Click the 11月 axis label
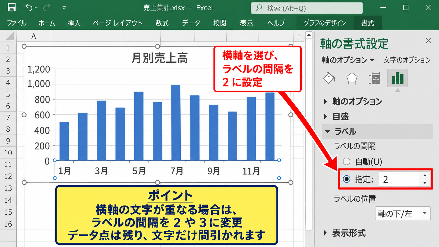This screenshot has height=247, width=439. coord(251,171)
